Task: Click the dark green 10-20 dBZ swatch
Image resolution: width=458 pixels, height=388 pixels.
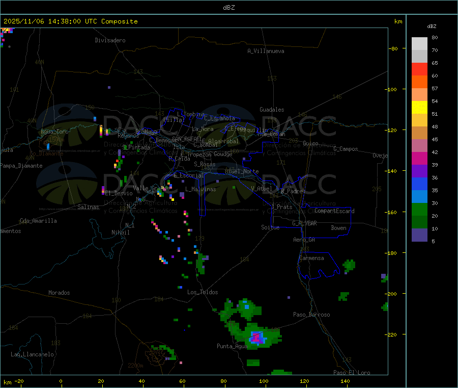Action: click(419, 222)
